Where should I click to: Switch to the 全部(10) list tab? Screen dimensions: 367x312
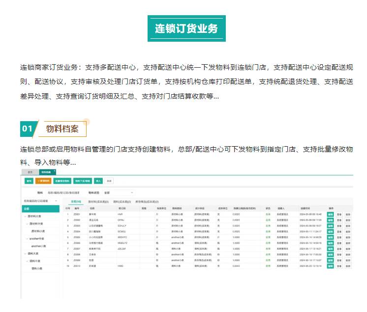click(76, 202)
